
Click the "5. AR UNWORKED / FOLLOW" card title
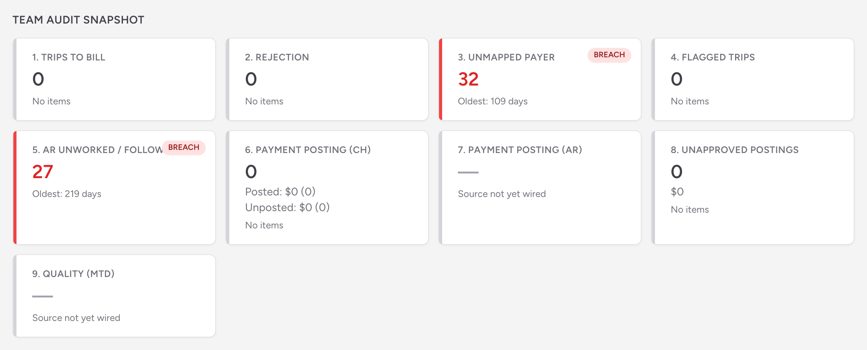point(97,150)
